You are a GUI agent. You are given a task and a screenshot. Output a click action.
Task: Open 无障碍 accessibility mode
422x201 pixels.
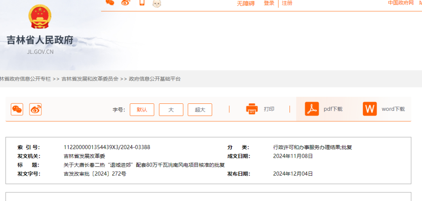coord(245,4)
